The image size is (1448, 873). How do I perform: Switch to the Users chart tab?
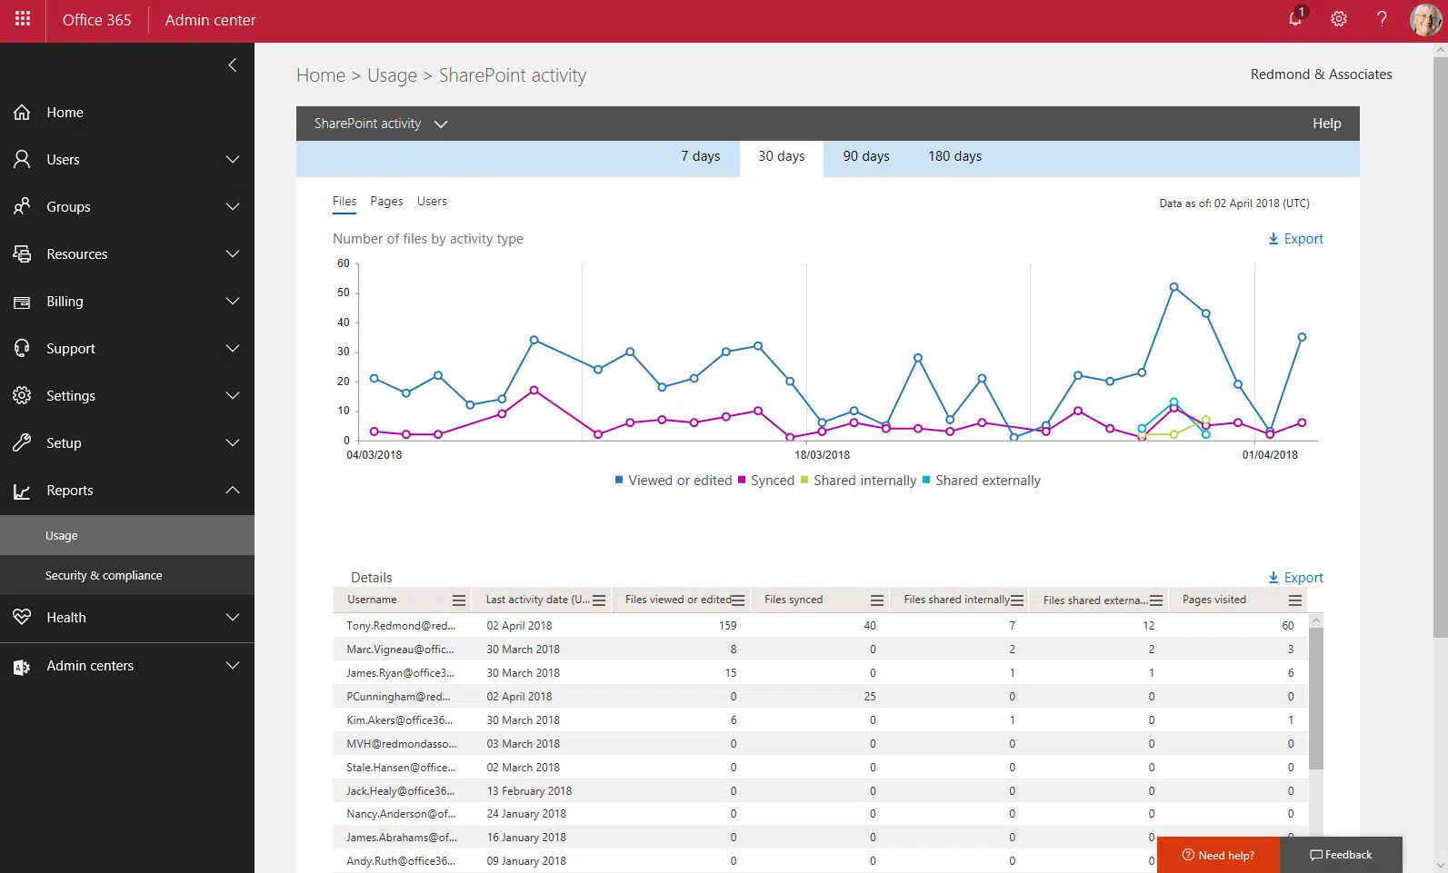tap(432, 202)
